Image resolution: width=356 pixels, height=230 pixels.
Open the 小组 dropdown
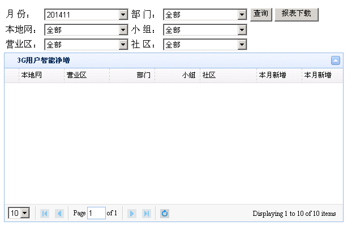[x=205, y=30]
